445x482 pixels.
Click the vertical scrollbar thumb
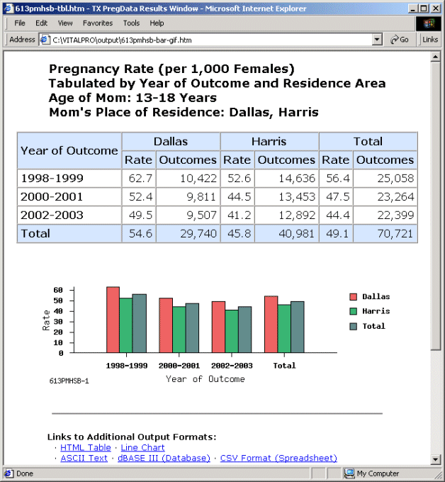[436, 206]
